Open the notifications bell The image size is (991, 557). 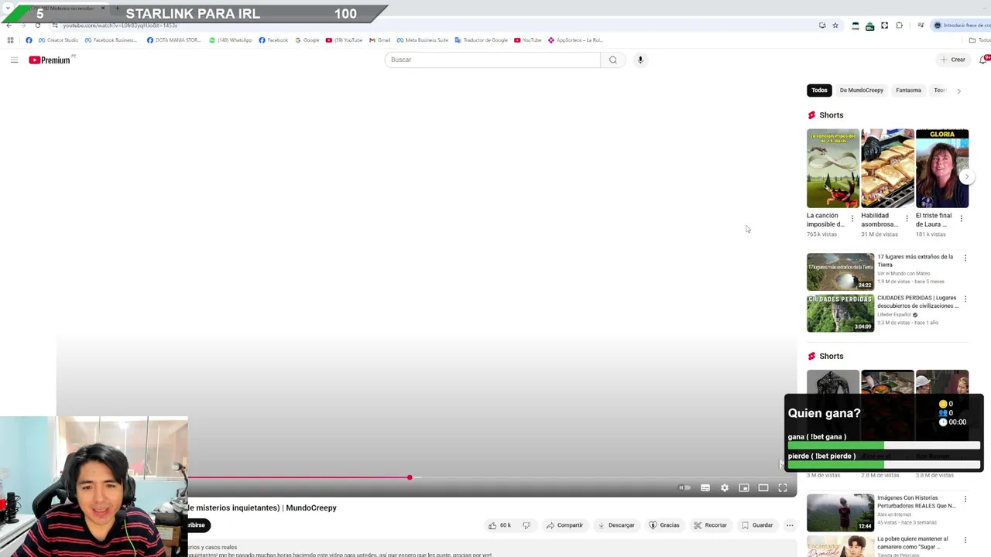coord(984,60)
